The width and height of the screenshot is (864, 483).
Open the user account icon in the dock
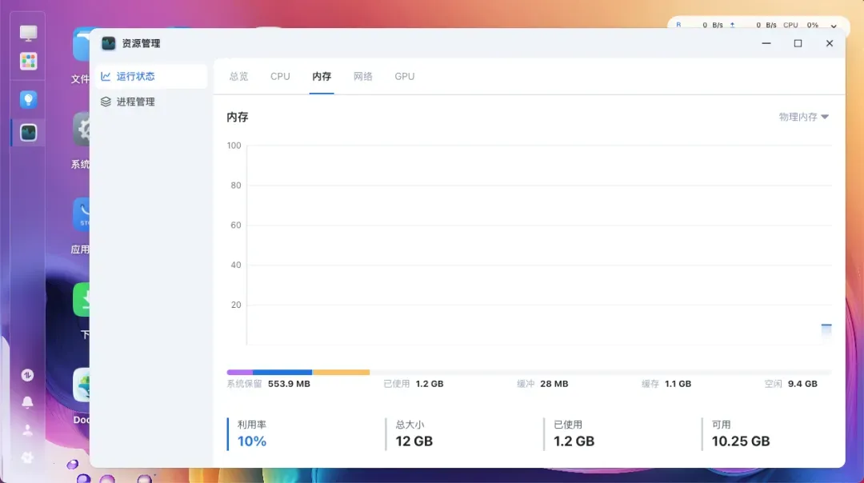(28, 430)
